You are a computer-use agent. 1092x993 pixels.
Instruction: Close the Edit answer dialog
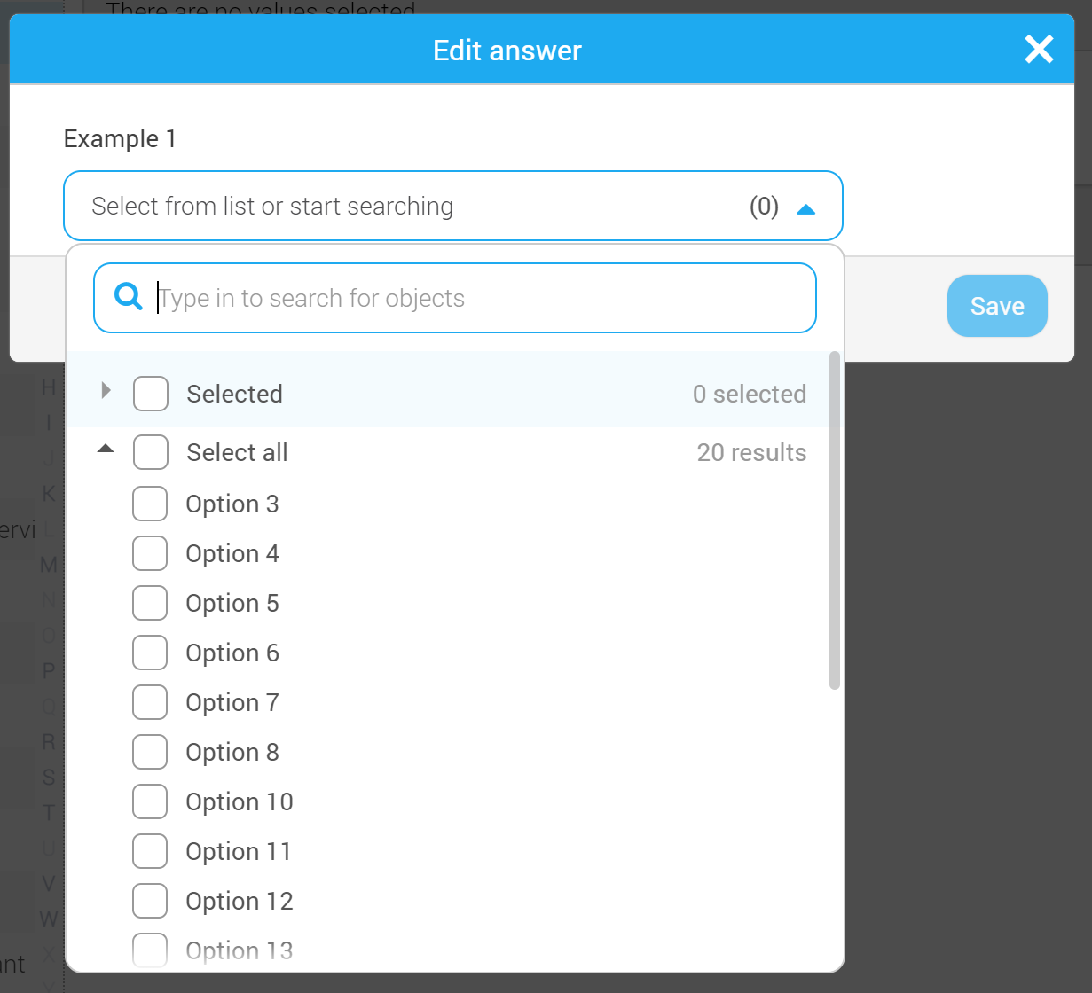(1039, 50)
